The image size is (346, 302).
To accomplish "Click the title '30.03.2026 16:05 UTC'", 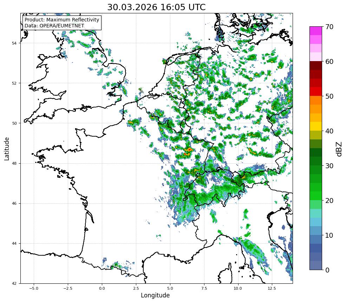I will point(156,7).
